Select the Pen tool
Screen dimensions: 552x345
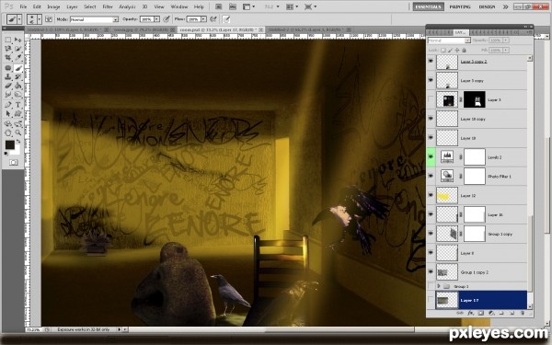click(8, 105)
